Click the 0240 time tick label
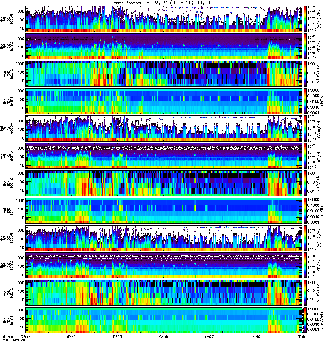327x349 pixels. [x=117, y=336]
